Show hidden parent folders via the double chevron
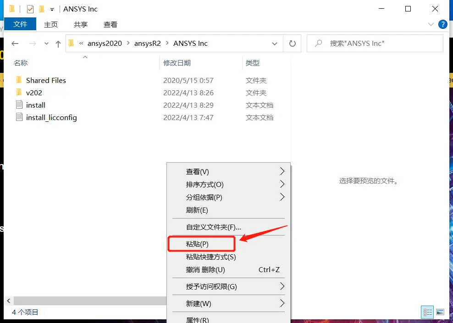Viewport: 453px width, 323px height. click(81, 44)
